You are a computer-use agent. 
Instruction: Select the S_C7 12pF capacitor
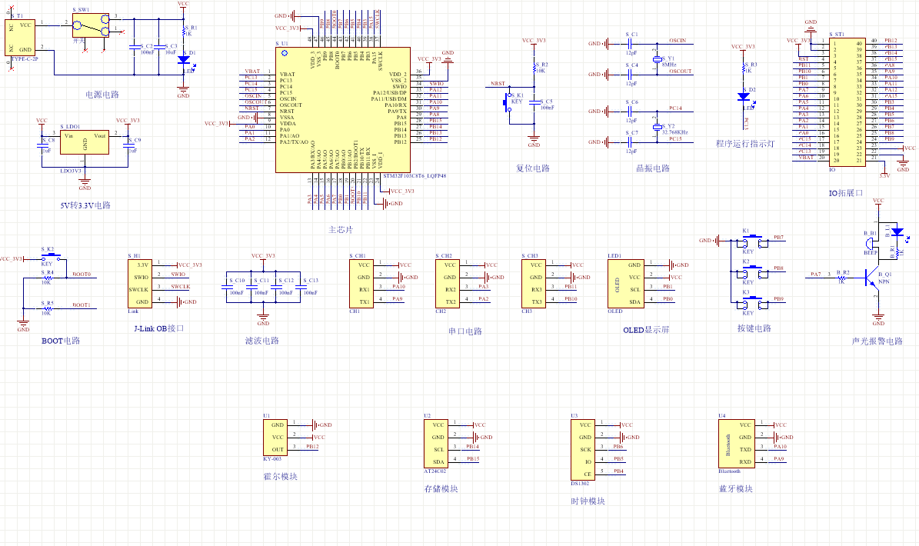coord(631,141)
